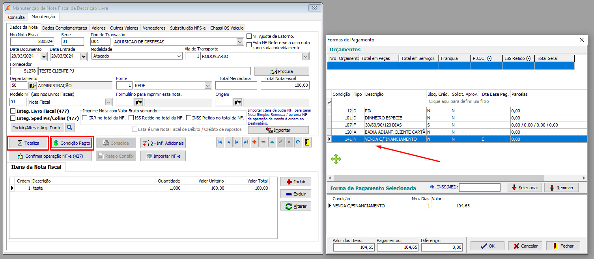Screen dimensions: 594x259
Task: Click horizontal scrollbar in payment conditions list
Action: pyautogui.click(x=439, y=178)
